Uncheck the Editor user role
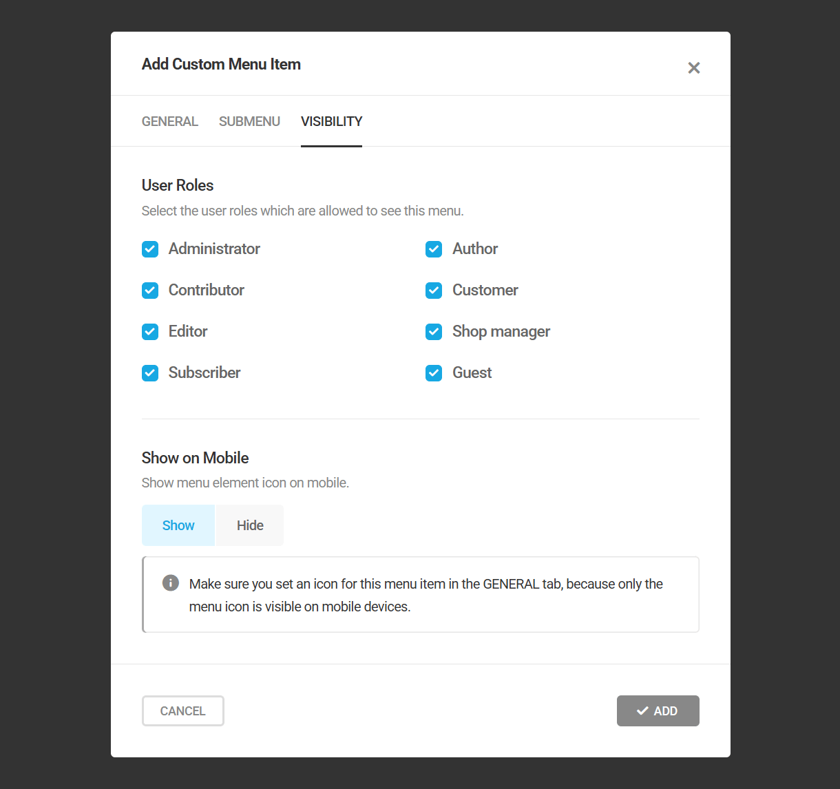 tap(150, 332)
